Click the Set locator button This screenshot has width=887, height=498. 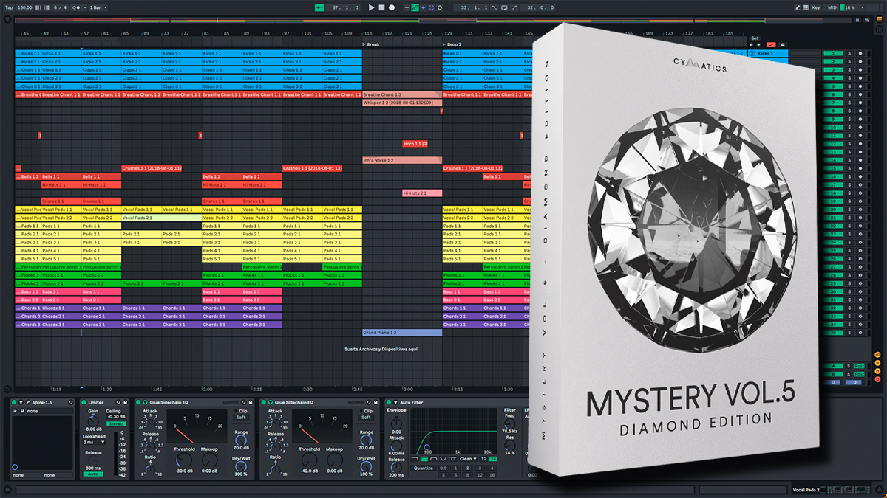pyautogui.click(x=755, y=38)
